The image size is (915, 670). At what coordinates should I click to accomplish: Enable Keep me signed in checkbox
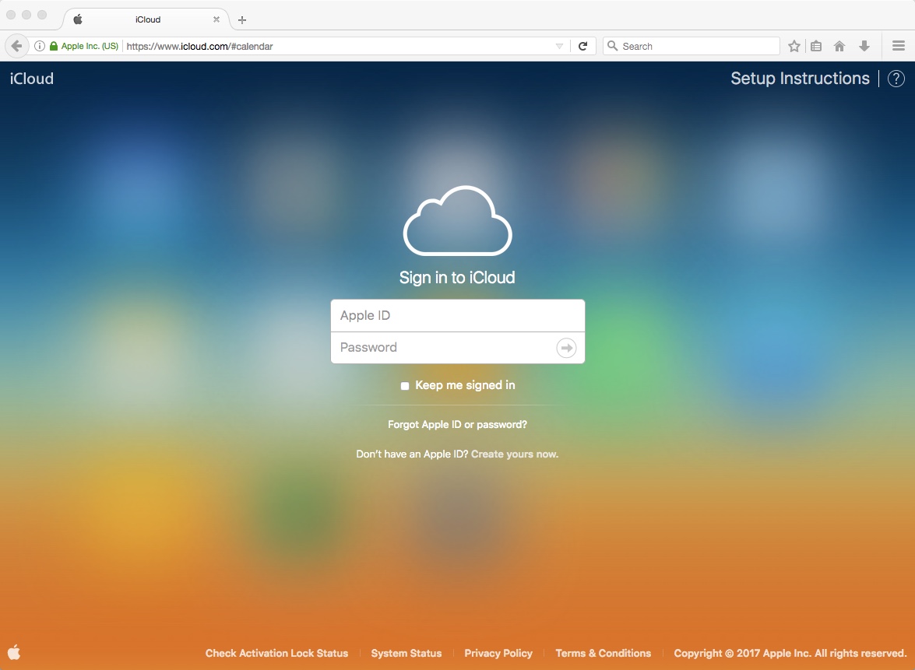coord(405,385)
